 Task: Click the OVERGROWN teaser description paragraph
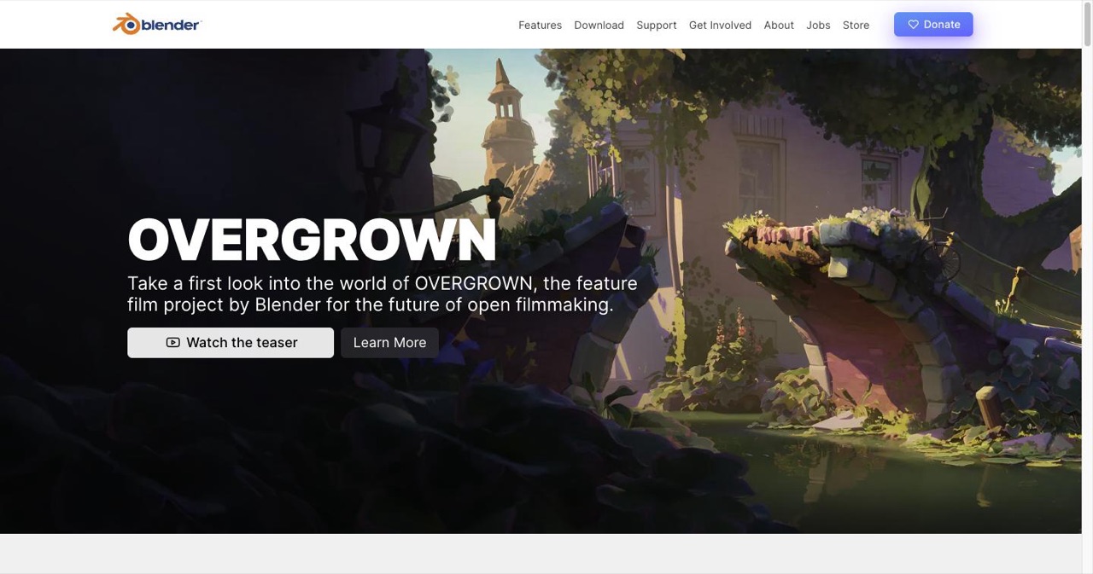(x=383, y=293)
